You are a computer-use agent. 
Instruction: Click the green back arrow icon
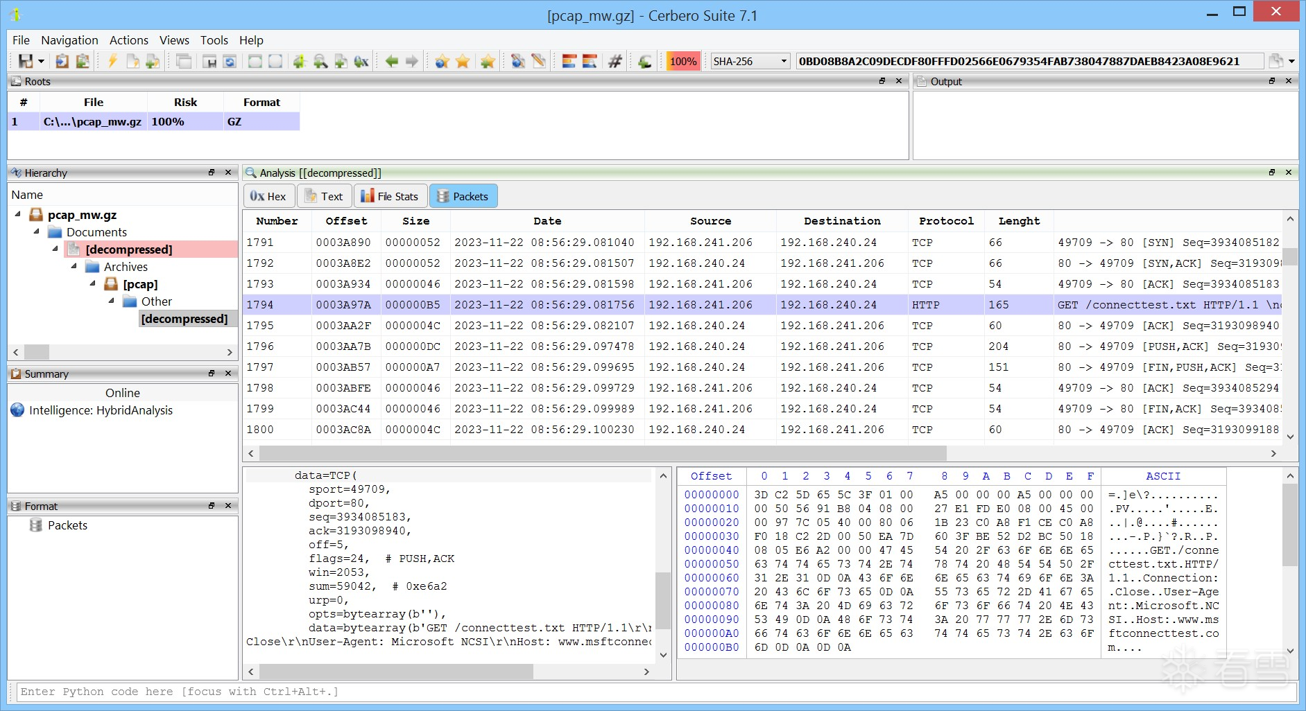[x=392, y=62]
